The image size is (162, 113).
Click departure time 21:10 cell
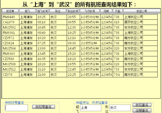coord(43,69)
